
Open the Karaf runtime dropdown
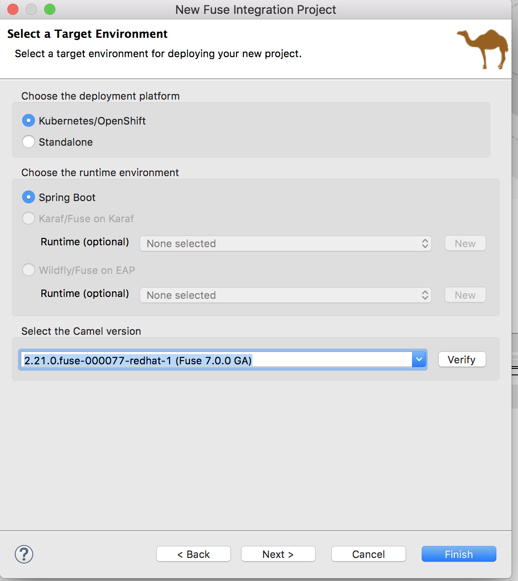click(286, 243)
